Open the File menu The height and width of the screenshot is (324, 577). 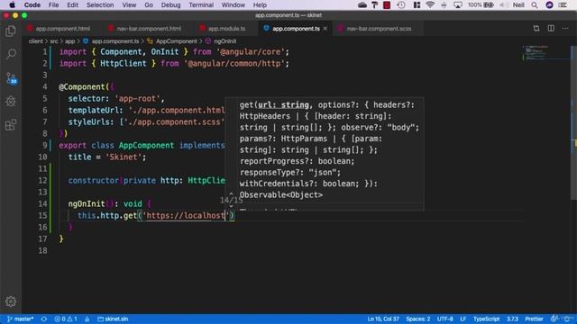point(53,4)
